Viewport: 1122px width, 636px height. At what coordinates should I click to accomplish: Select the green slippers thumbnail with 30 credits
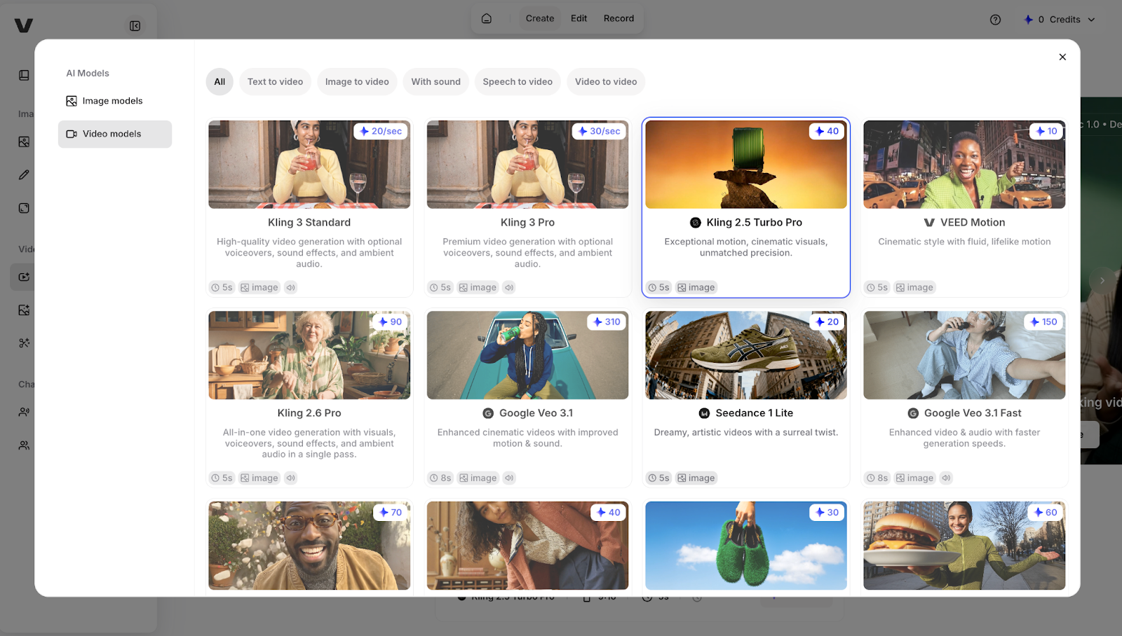[746, 546]
